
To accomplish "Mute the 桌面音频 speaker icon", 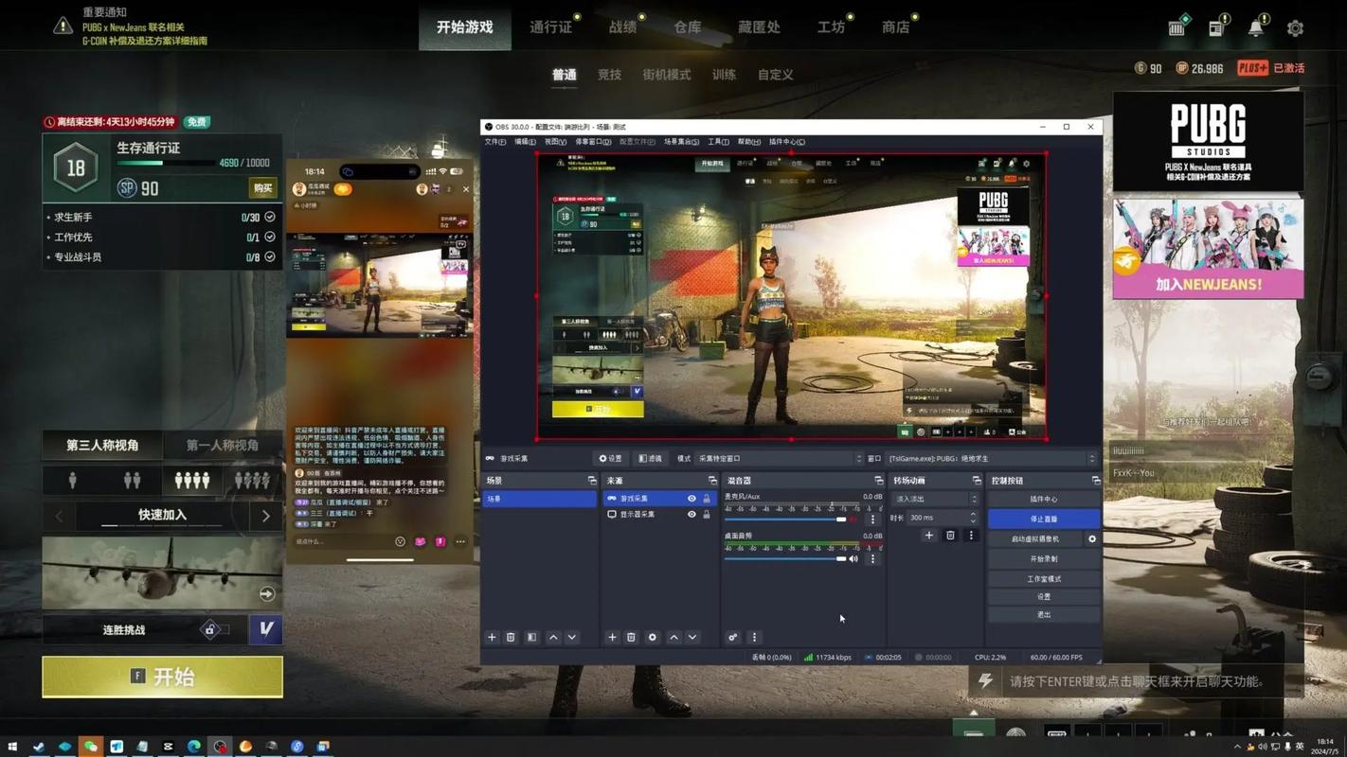I will click(x=853, y=559).
